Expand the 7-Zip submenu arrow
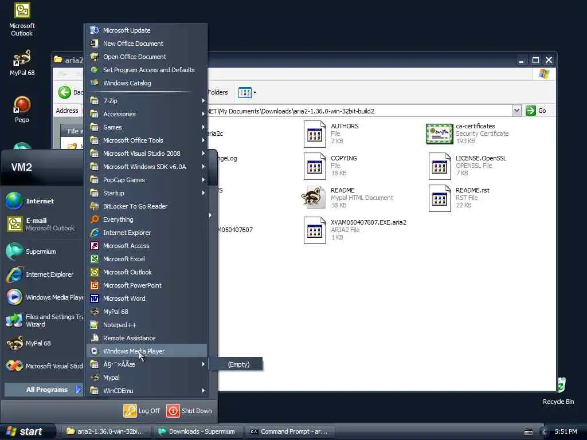This screenshot has height=440, width=587. [x=204, y=101]
